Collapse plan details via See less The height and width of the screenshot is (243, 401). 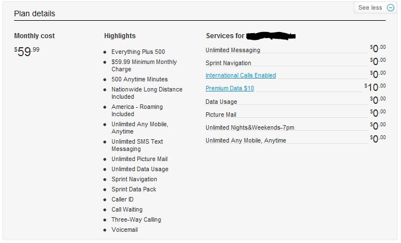[x=370, y=8]
